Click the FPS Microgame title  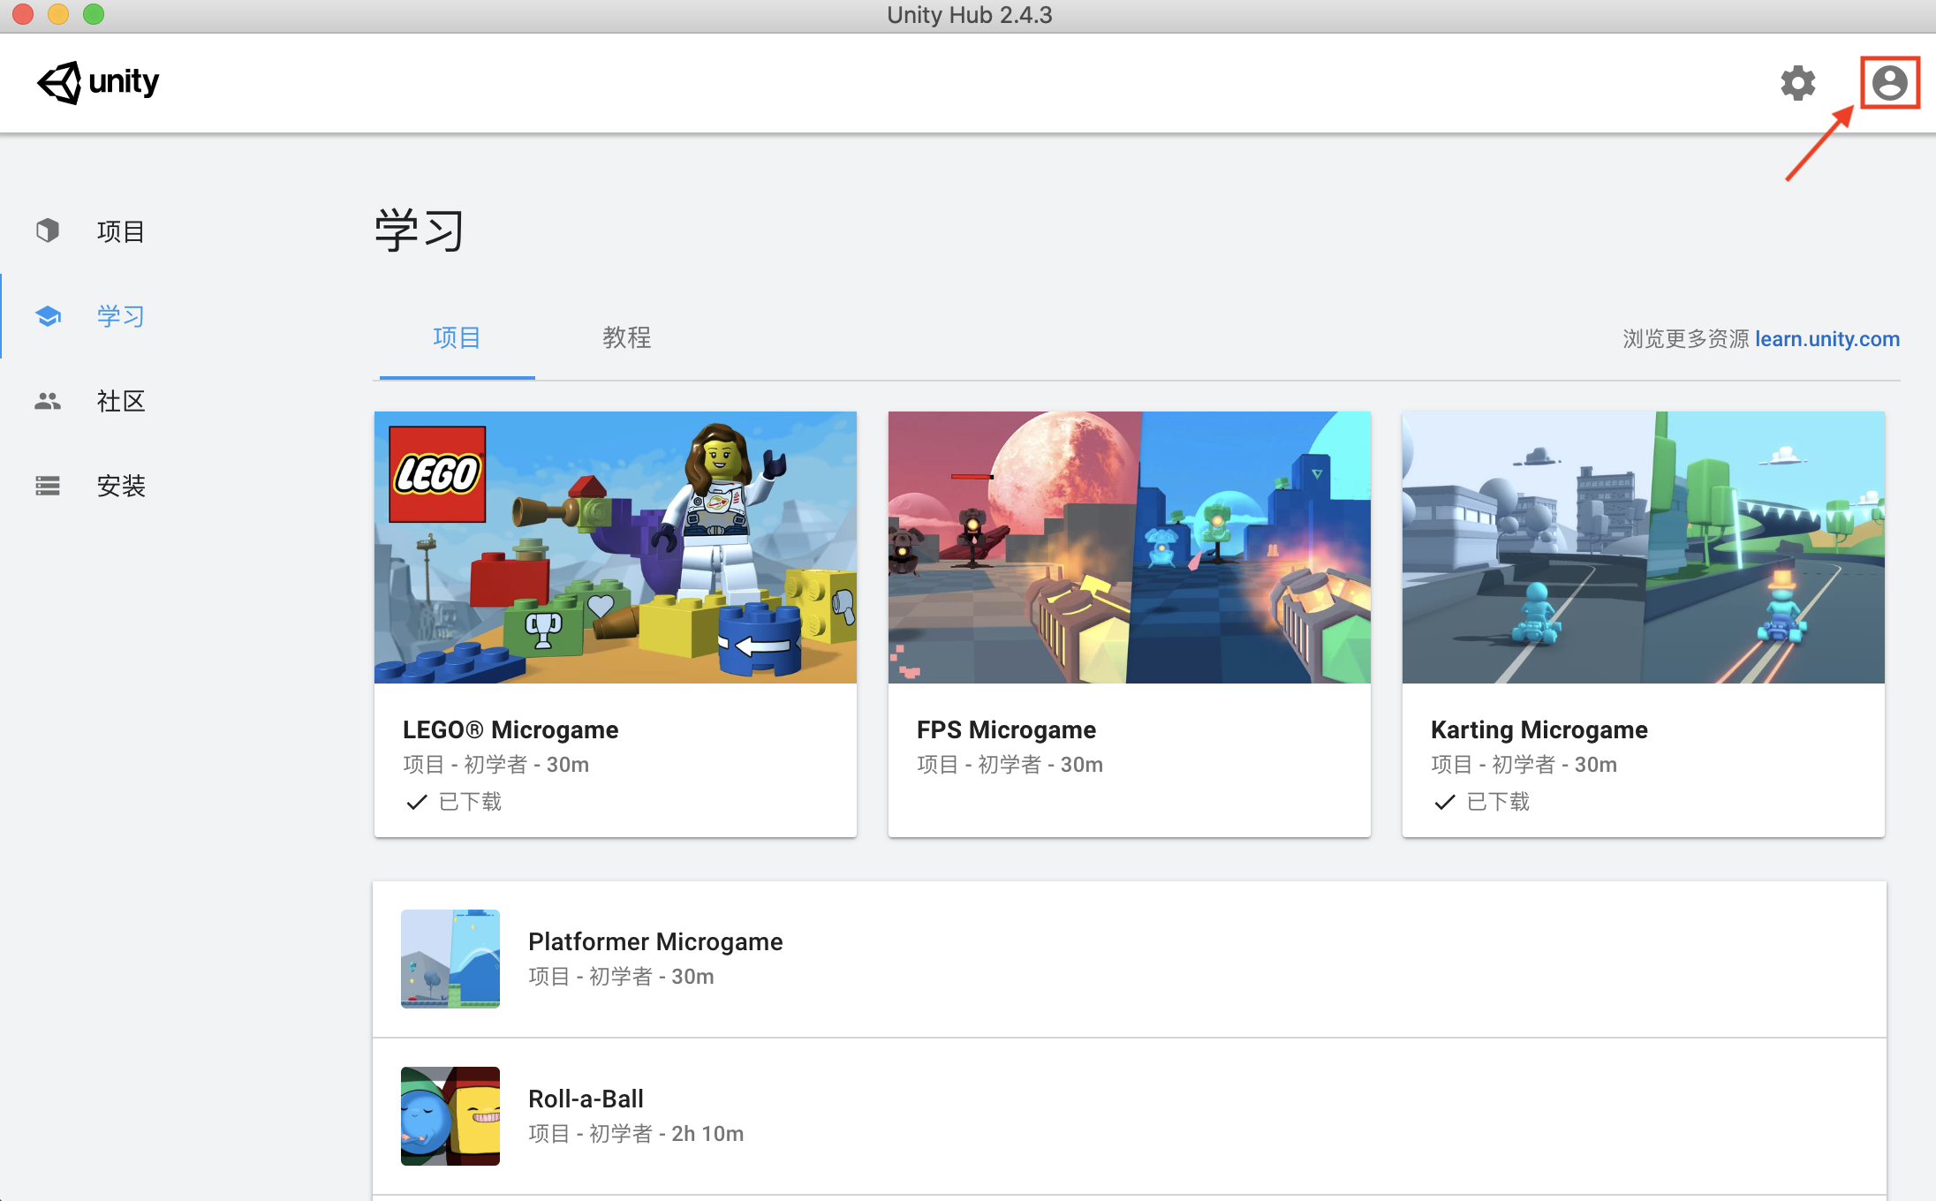pos(1006,729)
